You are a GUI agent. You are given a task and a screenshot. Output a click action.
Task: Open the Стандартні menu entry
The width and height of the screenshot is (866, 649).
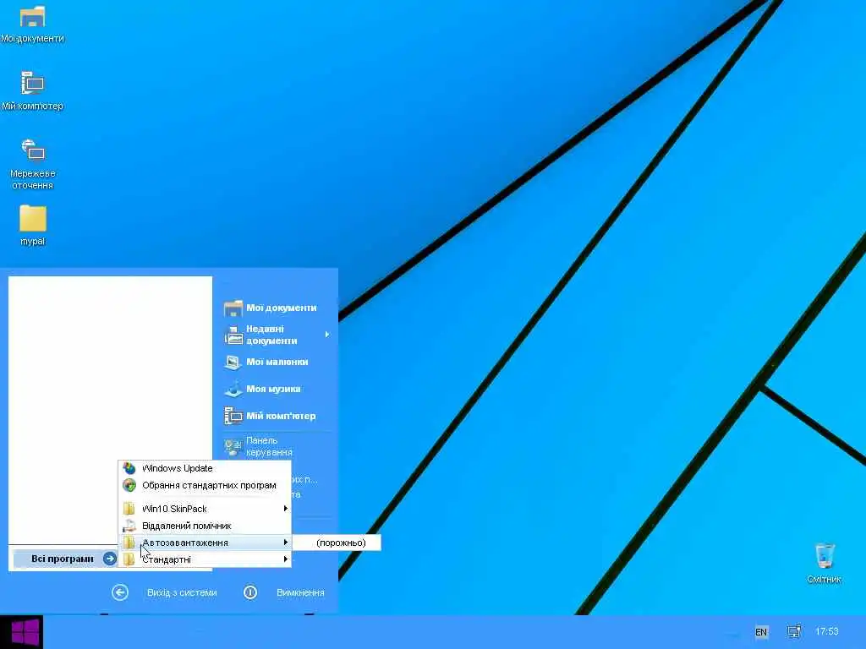point(205,559)
